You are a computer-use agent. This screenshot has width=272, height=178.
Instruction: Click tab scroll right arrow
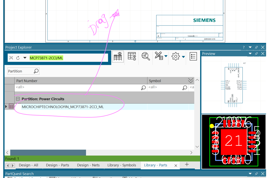(x=13, y=166)
